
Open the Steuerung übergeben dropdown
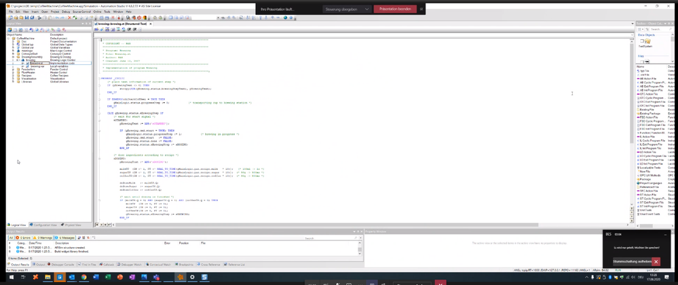pos(347,9)
